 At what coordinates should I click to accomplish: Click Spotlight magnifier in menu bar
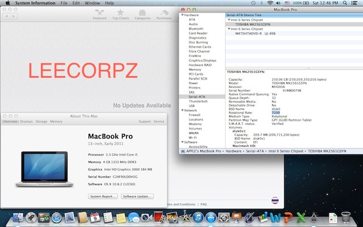345,3
